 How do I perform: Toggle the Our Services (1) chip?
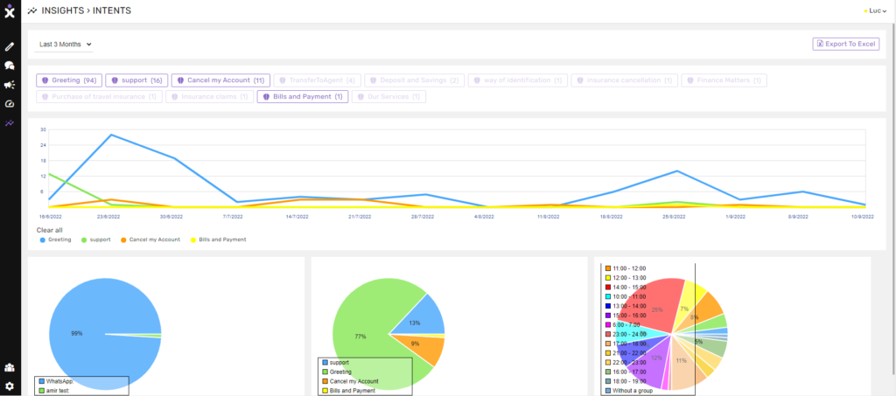[388, 97]
